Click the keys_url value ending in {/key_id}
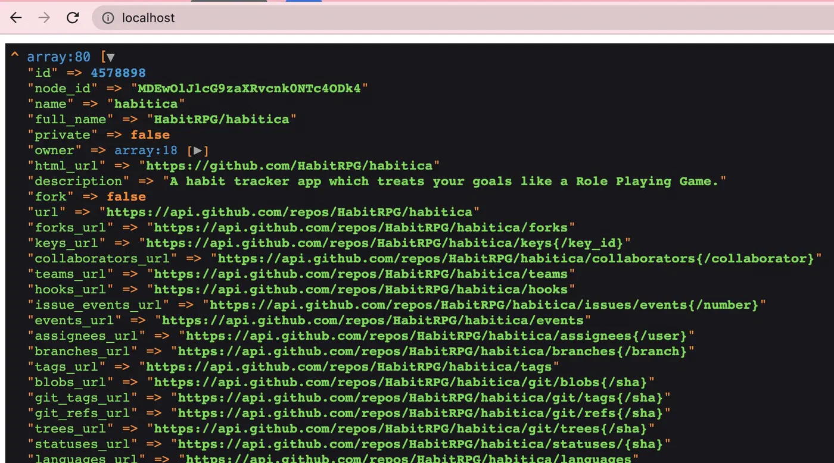Viewport: 834px width, 463px height. tap(385, 243)
